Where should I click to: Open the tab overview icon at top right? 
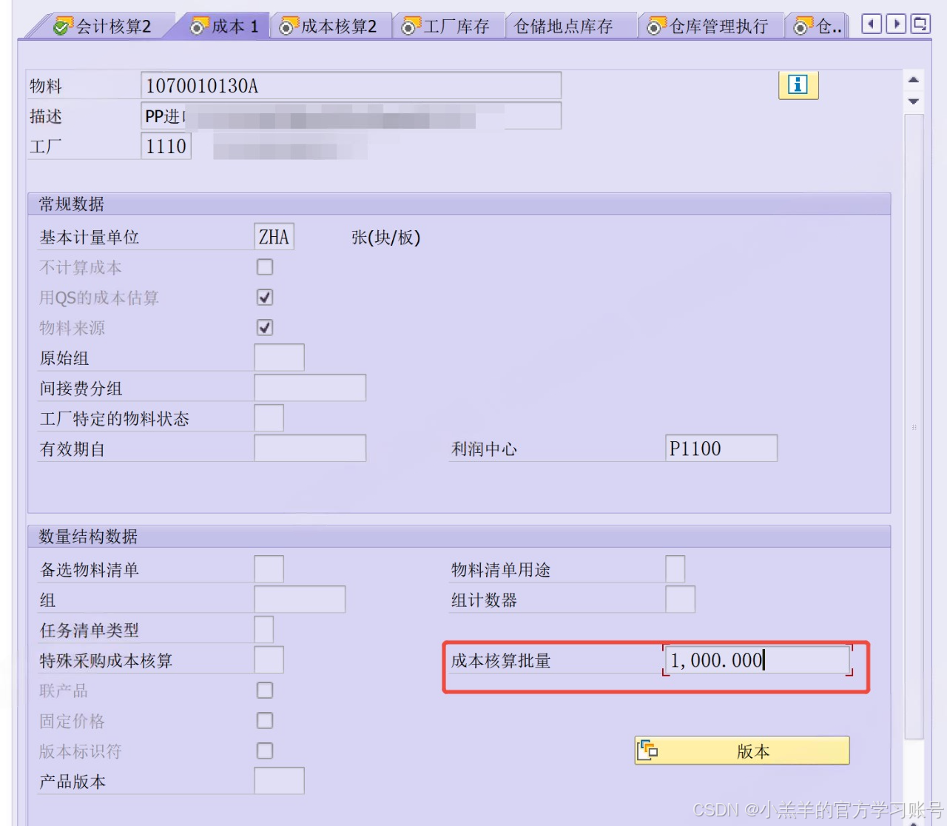(920, 24)
